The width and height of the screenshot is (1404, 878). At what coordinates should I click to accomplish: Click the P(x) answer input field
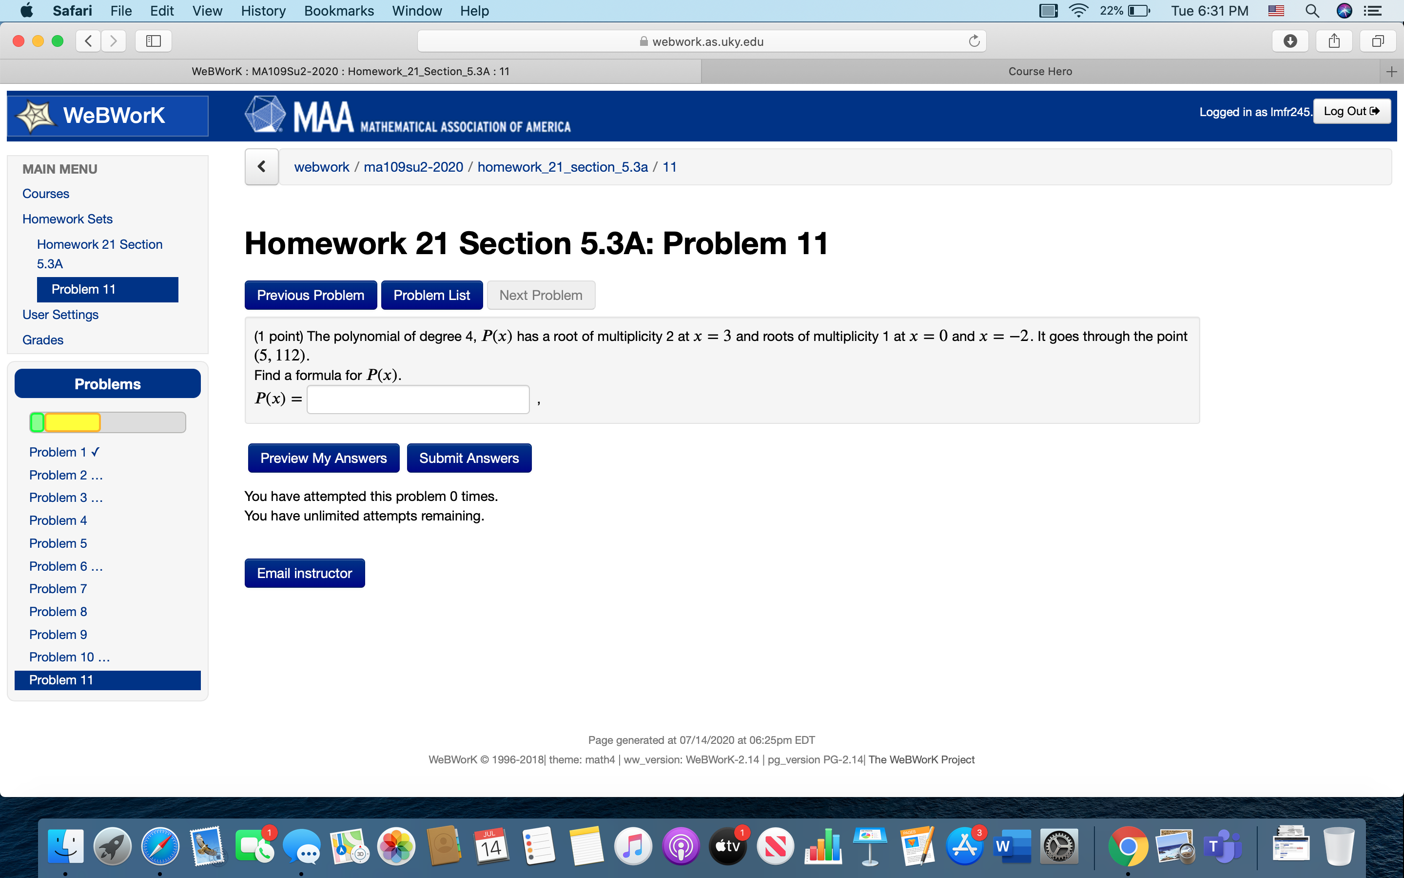pos(418,399)
